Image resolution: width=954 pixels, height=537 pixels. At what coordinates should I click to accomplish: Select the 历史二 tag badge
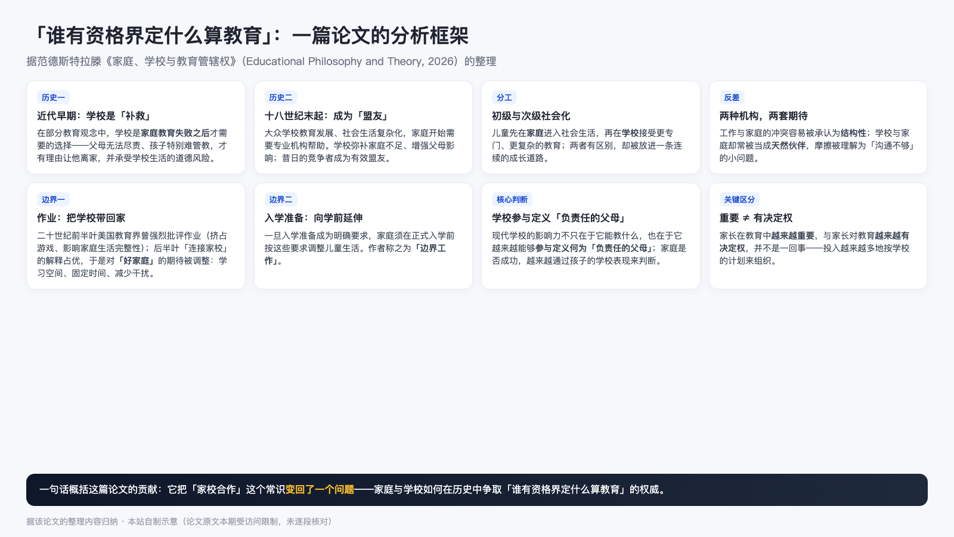coord(281,97)
